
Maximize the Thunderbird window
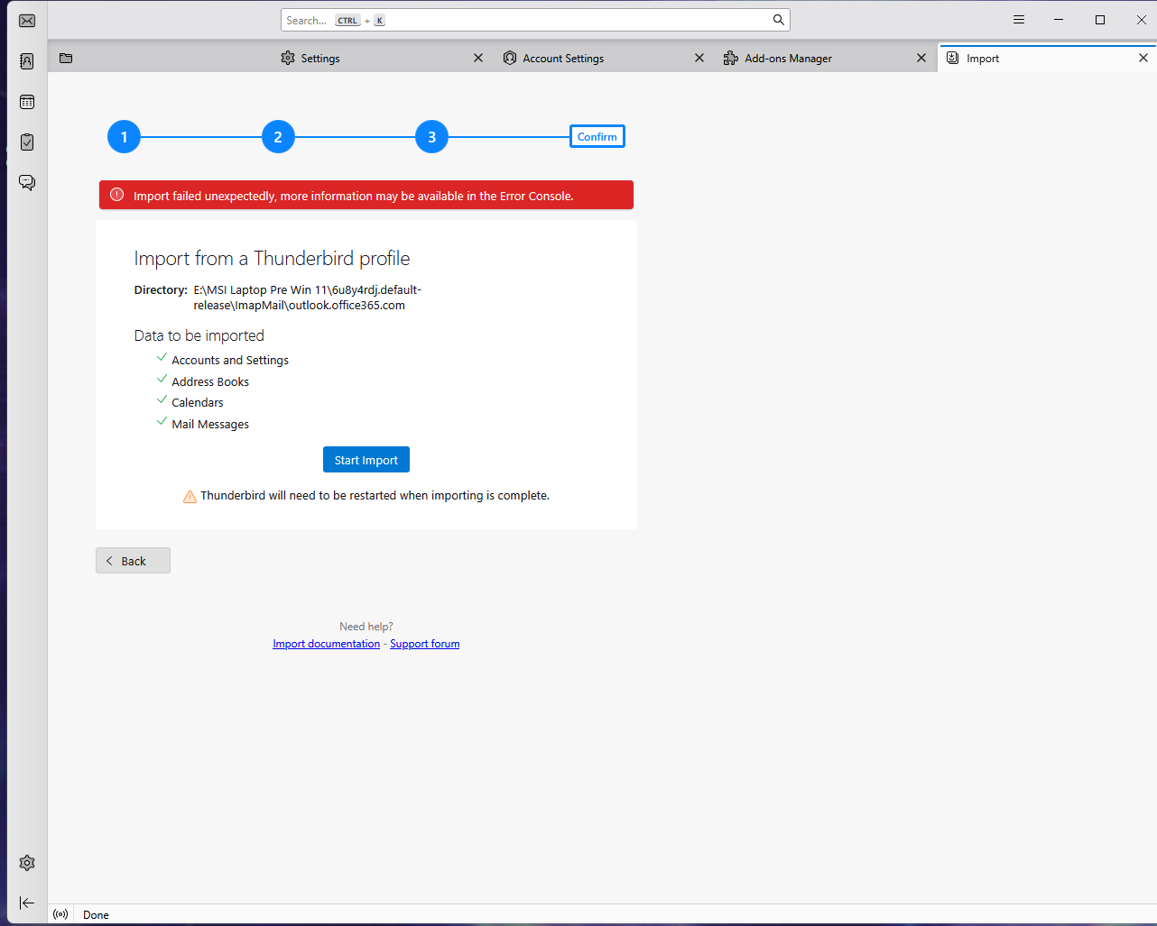[1100, 20]
